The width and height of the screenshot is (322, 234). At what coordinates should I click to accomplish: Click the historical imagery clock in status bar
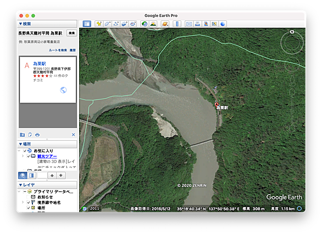point(84,209)
